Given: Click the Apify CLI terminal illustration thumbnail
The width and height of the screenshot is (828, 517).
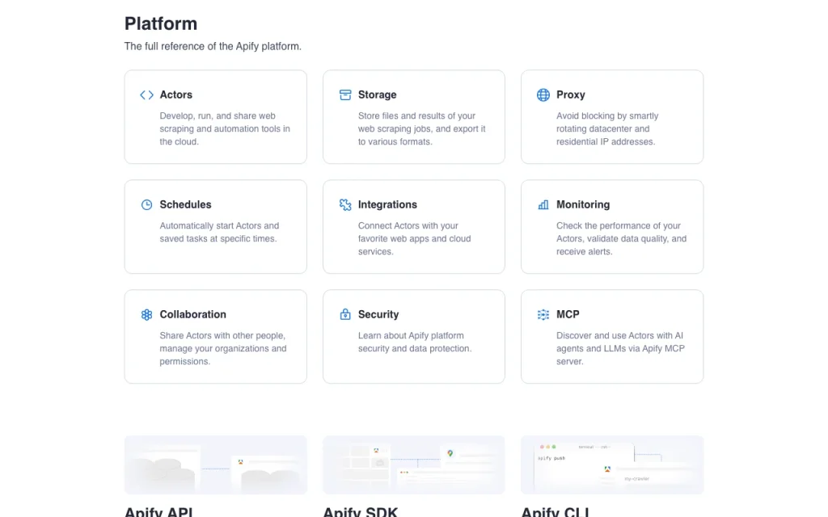Looking at the screenshot, I should click(x=612, y=464).
